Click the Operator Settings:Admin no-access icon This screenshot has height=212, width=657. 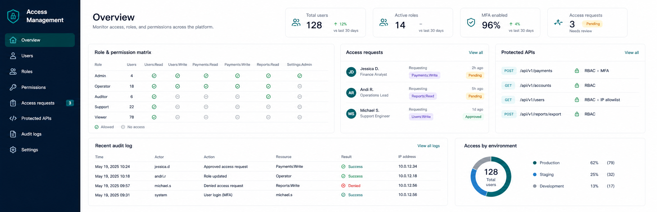[x=300, y=86]
